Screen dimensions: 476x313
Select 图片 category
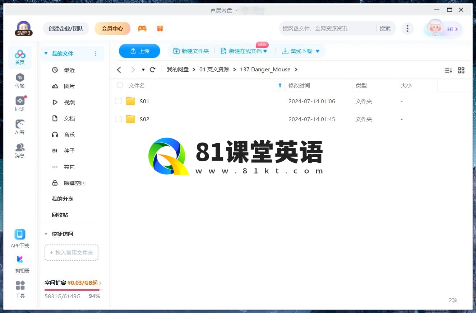(69, 86)
